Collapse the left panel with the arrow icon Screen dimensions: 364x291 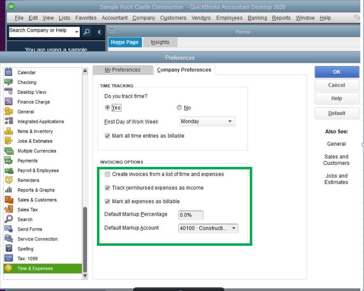pyautogui.click(x=99, y=32)
